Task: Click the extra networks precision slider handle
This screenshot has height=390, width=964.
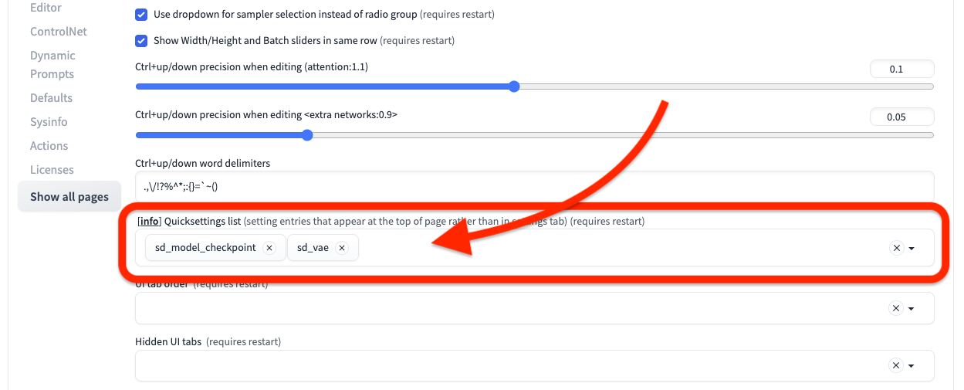Action: pos(307,135)
